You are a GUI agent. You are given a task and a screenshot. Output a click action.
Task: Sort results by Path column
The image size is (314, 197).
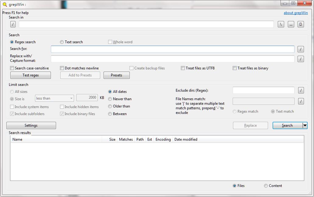tap(140, 139)
